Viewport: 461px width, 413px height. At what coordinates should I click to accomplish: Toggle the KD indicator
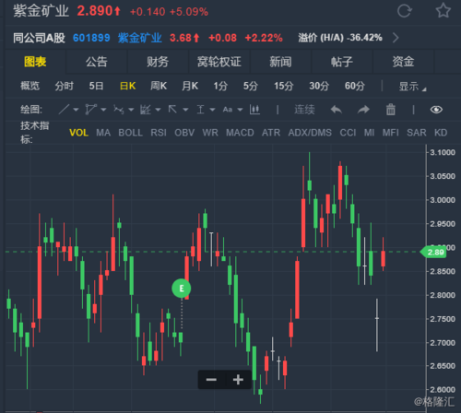[x=441, y=133]
